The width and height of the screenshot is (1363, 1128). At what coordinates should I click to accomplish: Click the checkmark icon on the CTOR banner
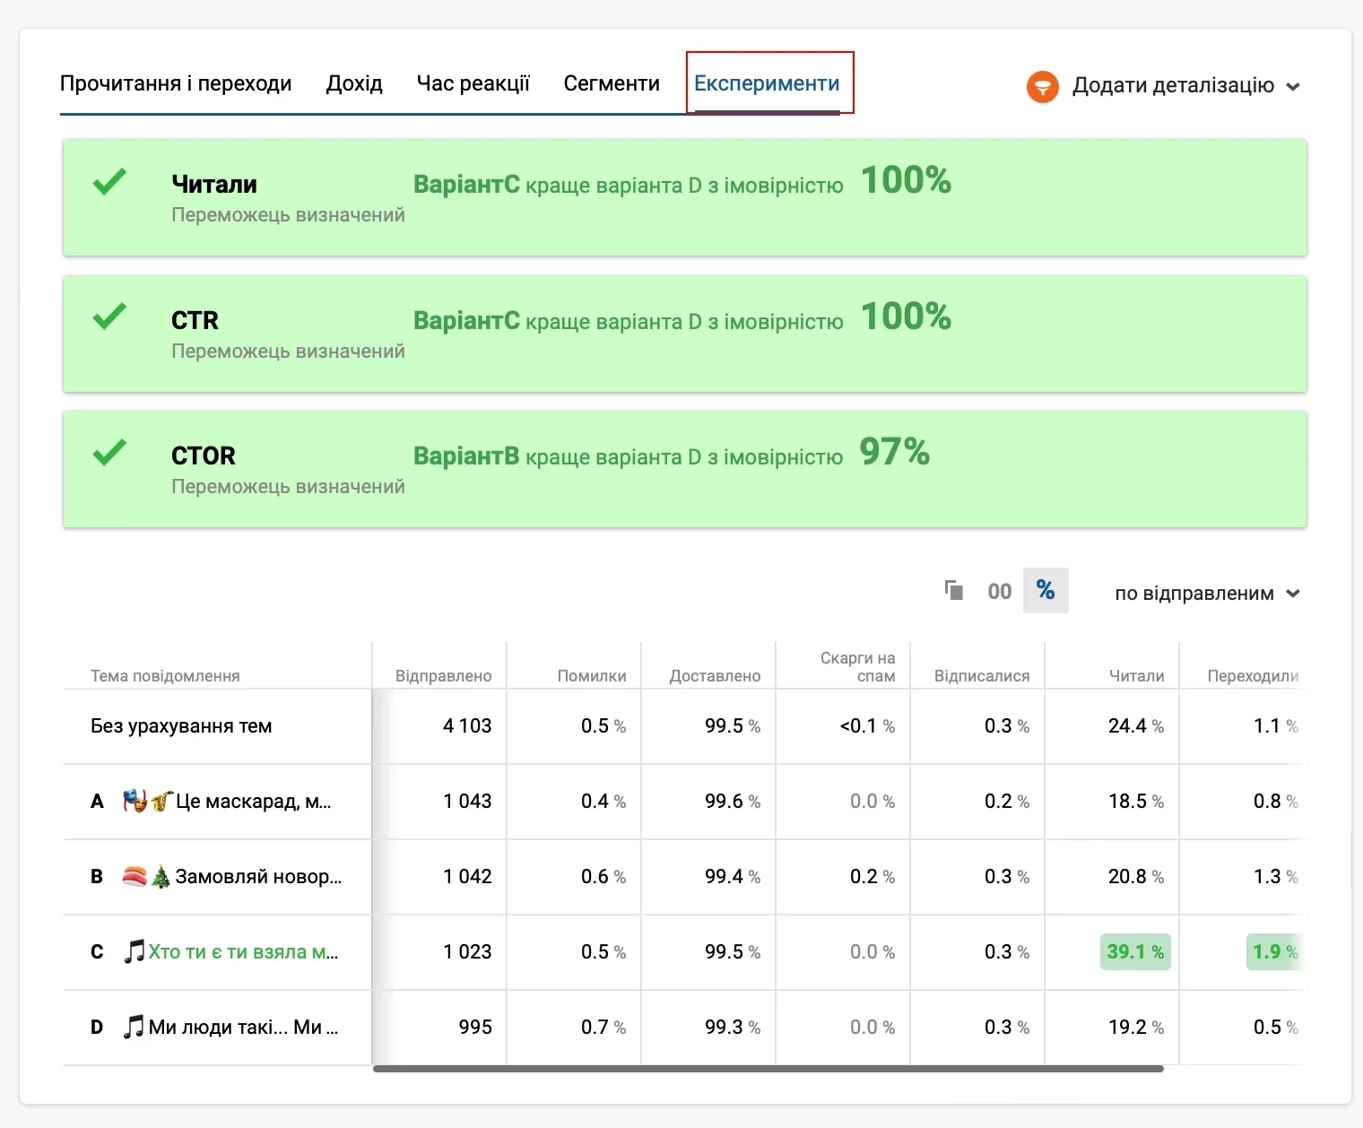(109, 452)
